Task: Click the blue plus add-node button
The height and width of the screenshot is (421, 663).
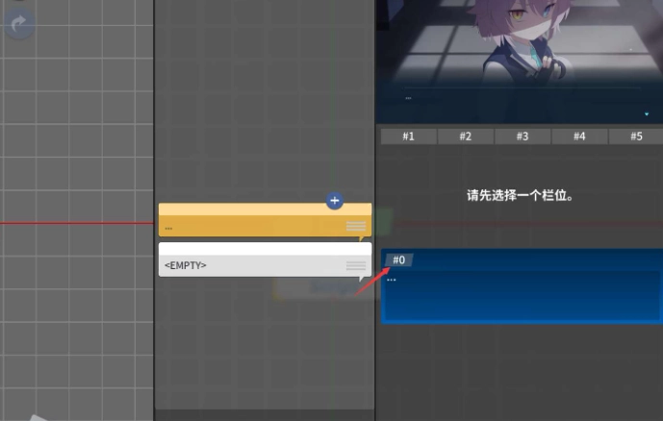Action: pyautogui.click(x=334, y=201)
